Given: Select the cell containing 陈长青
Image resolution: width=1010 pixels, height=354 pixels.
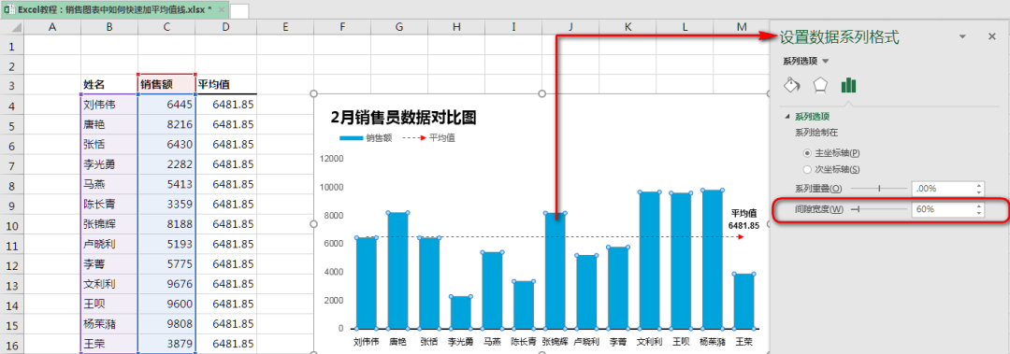Looking at the screenshot, I should click(108, 204).
